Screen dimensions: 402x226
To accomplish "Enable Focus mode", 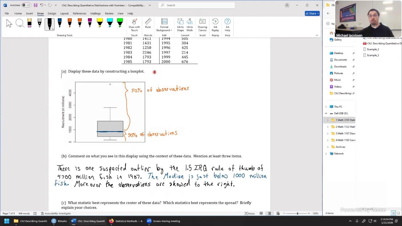I will [x=250, y=213].
